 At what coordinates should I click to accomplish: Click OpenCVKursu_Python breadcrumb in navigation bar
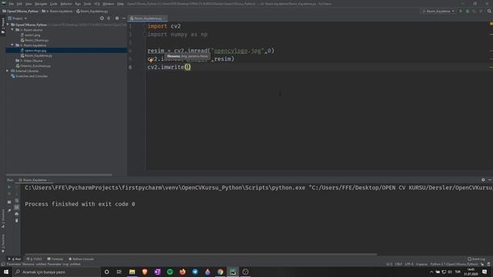point(20,12)
